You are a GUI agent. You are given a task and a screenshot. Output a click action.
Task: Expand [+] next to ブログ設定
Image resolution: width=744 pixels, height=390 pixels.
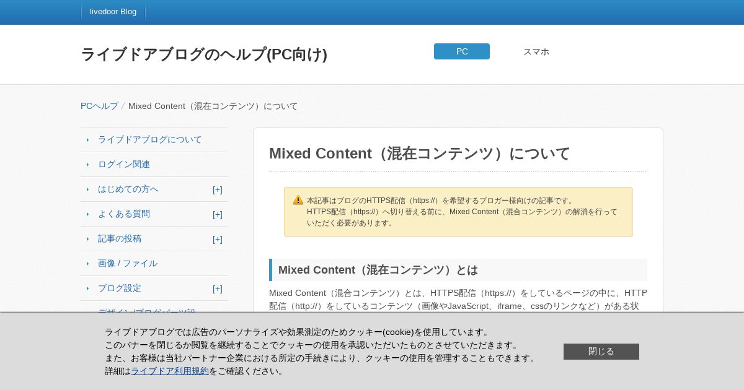tap(218, 288)
